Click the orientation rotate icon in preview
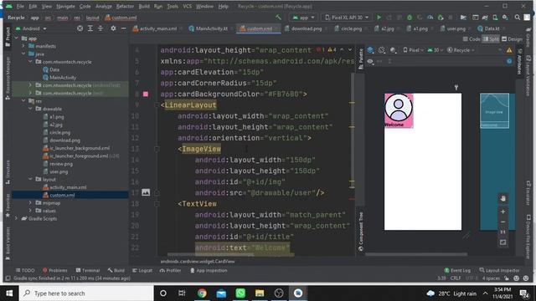The width and height of the screenshot is (536, 301). 382,50
